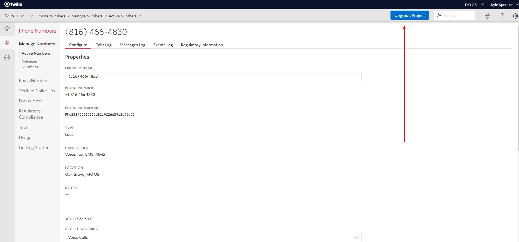Click Manage Numbers breadcrumb link
This screenshot has height=242, width=519.
point(87,16)
